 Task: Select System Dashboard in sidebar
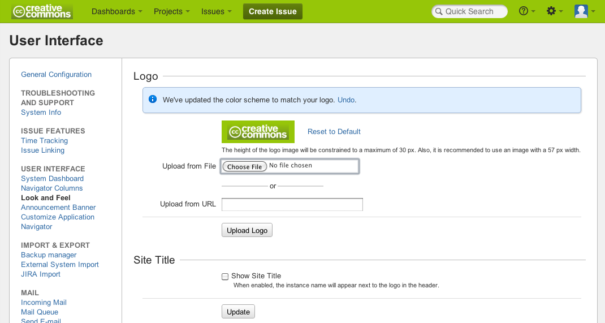click(52, 178)
